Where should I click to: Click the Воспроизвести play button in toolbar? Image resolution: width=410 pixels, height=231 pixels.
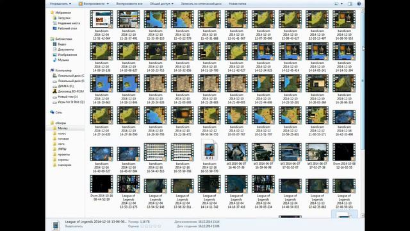[92, 4]
